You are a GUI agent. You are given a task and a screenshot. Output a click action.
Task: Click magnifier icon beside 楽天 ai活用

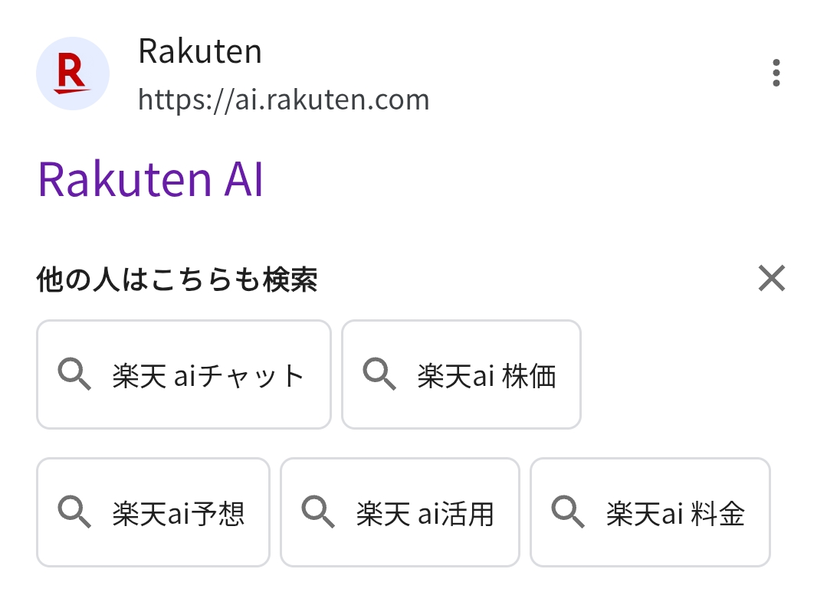318,512
